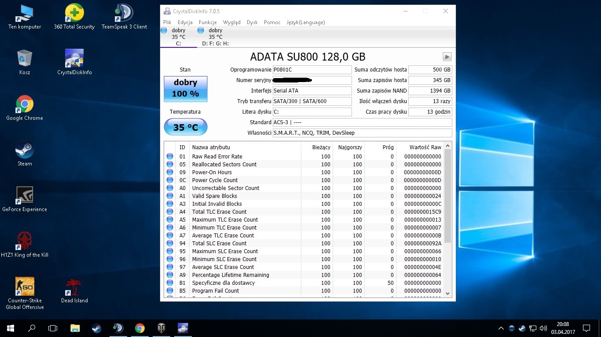Open GeForce Experience desktop shortcut
Screen dimensions: 601x337
pyautogui.click(x=25, y=200)
